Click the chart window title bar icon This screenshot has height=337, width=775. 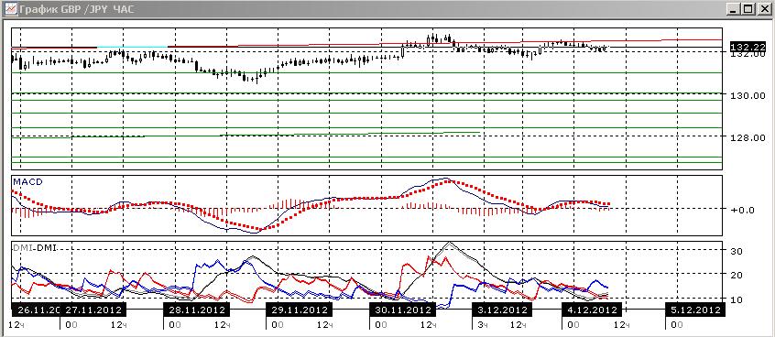tap(10, 9)
